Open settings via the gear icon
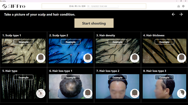The image size is (188, 105). click(183, 6)
